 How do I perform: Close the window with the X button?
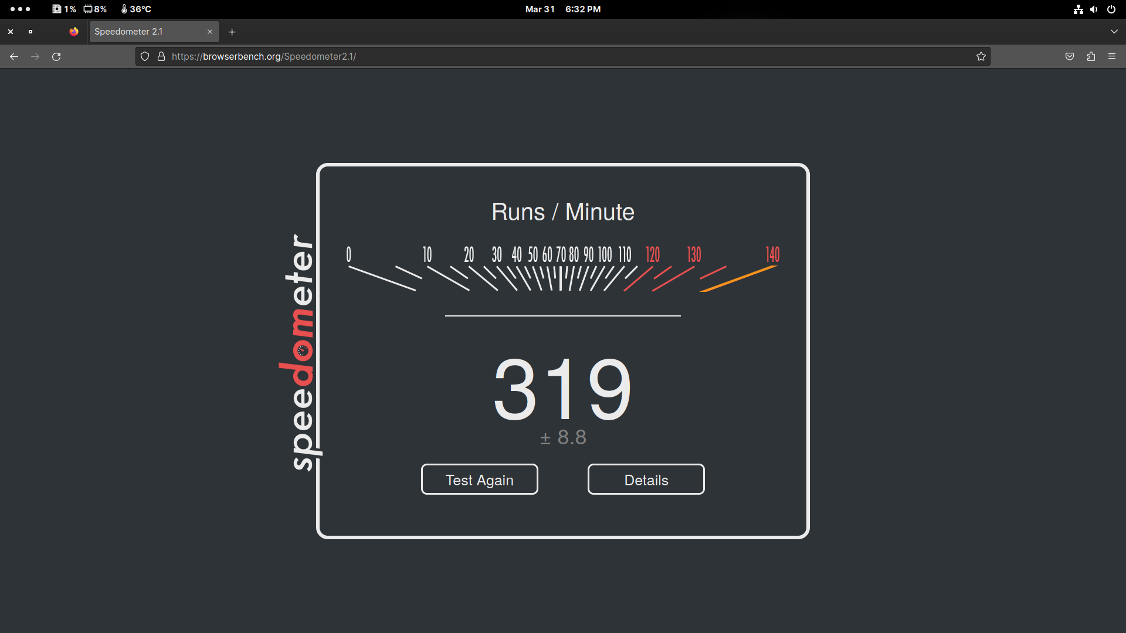[x=11, y=32]
